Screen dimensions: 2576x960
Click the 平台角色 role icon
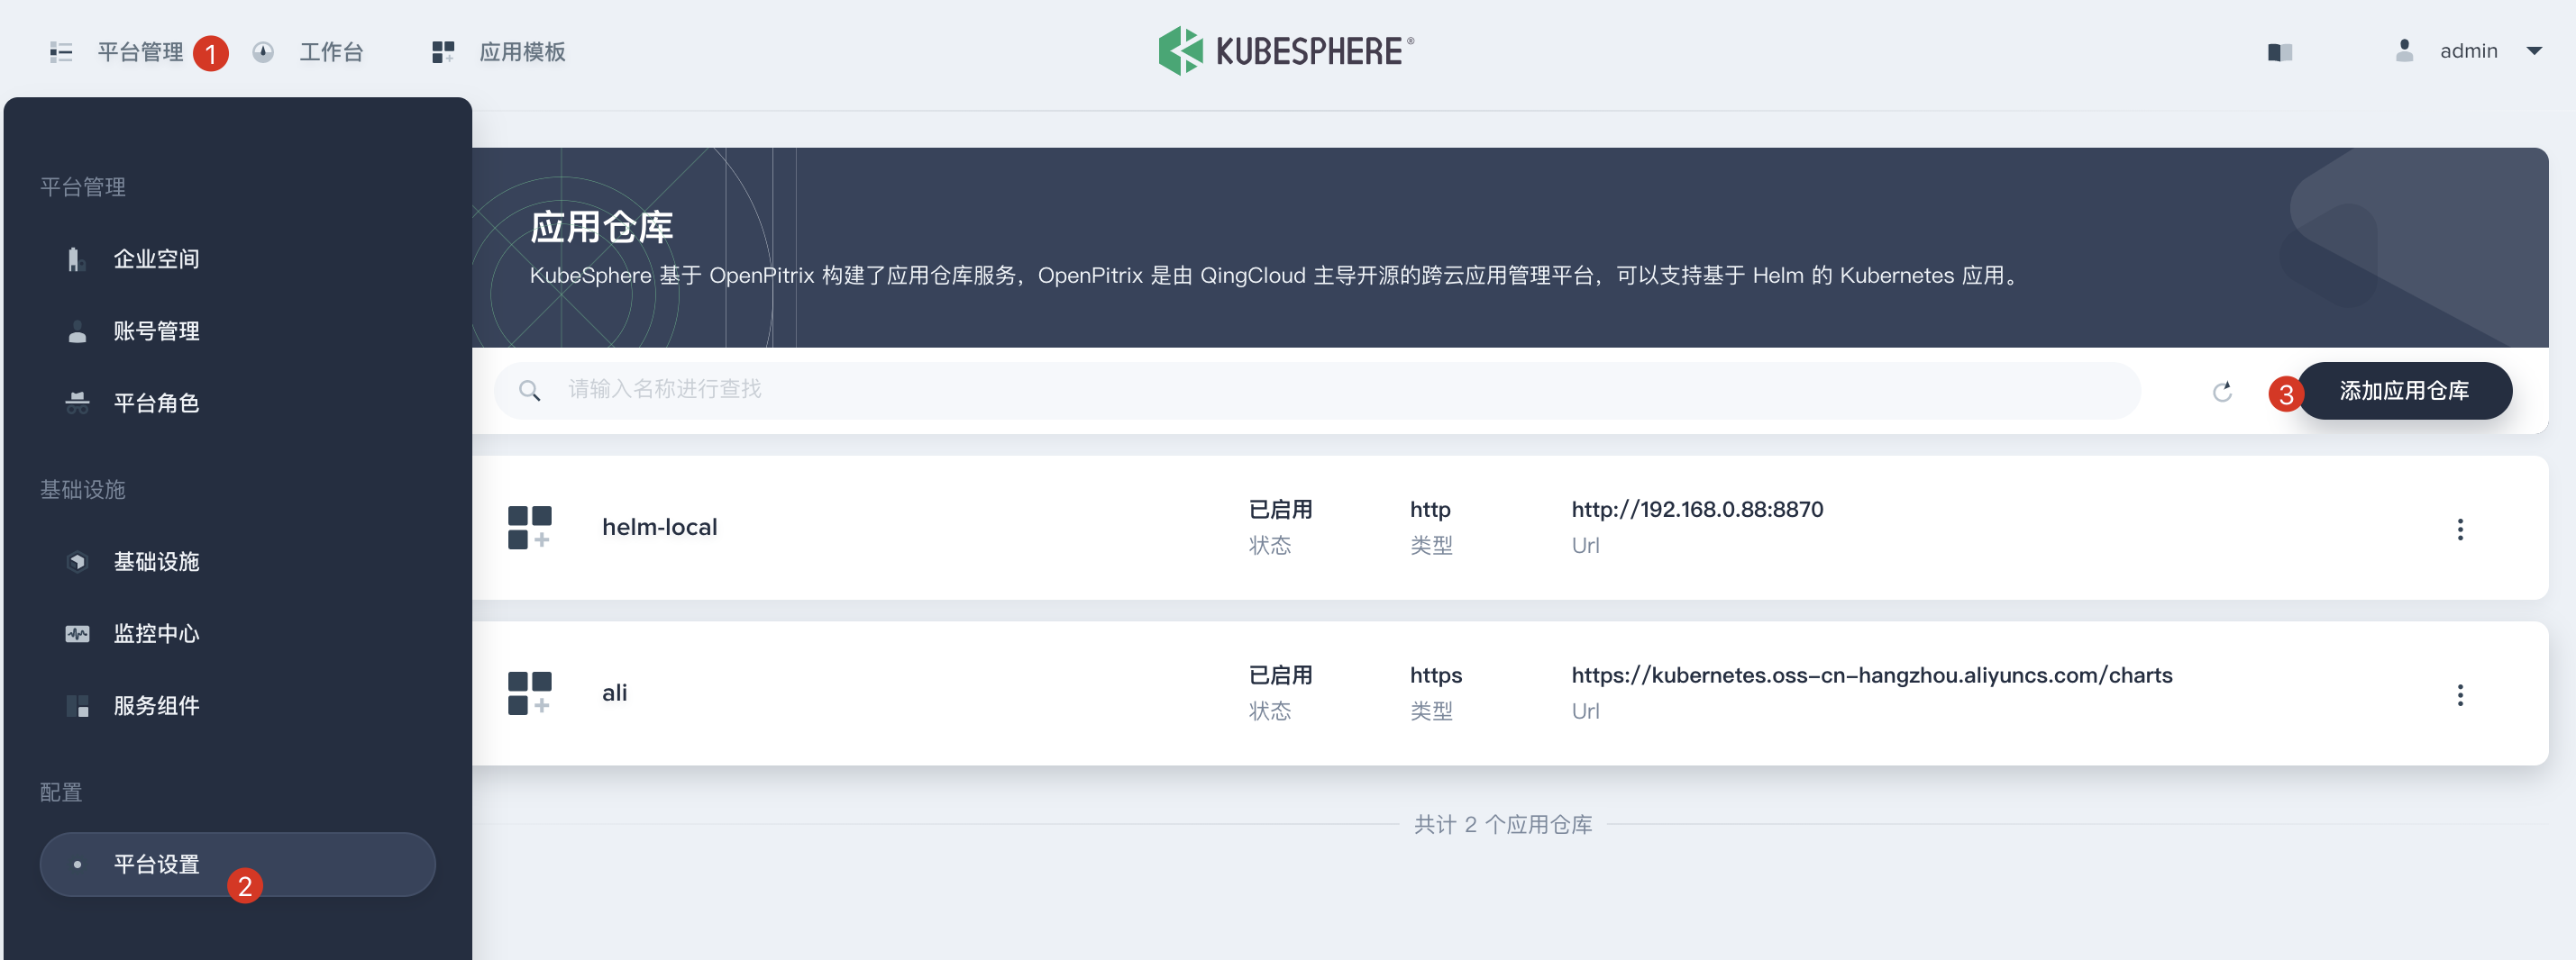[x=77, y=403]
